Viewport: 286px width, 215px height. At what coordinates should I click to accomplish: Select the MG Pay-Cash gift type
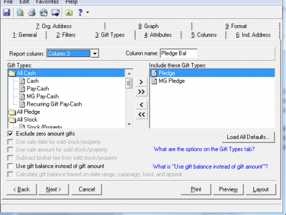[x=42, y=97]
